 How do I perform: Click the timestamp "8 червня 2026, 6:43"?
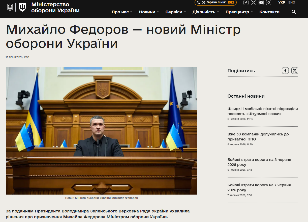pos(240,170)
